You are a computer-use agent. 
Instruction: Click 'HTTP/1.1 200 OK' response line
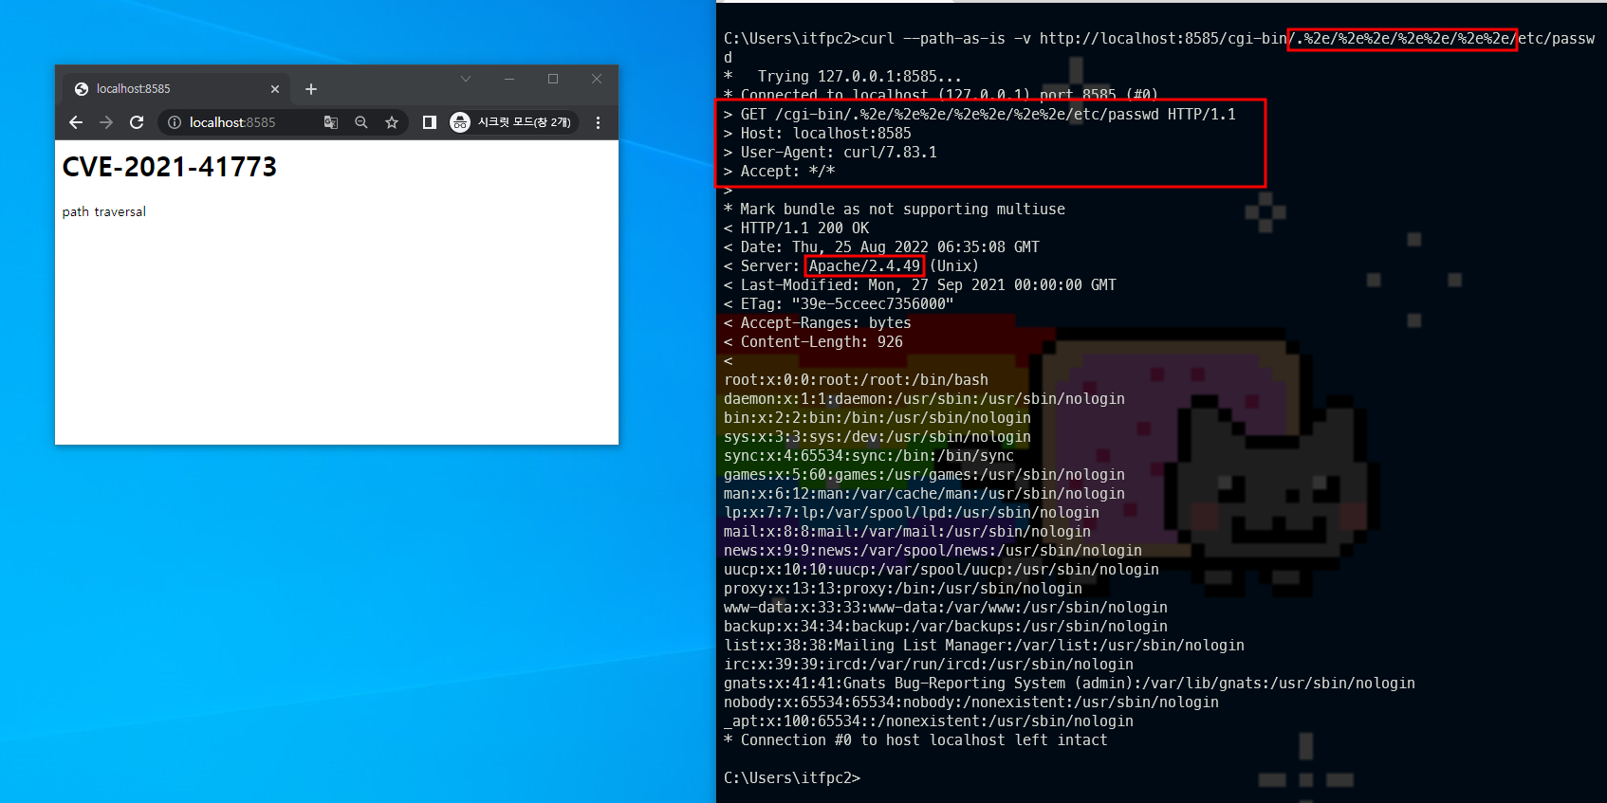pyautogui.click(x=796, y=228)
